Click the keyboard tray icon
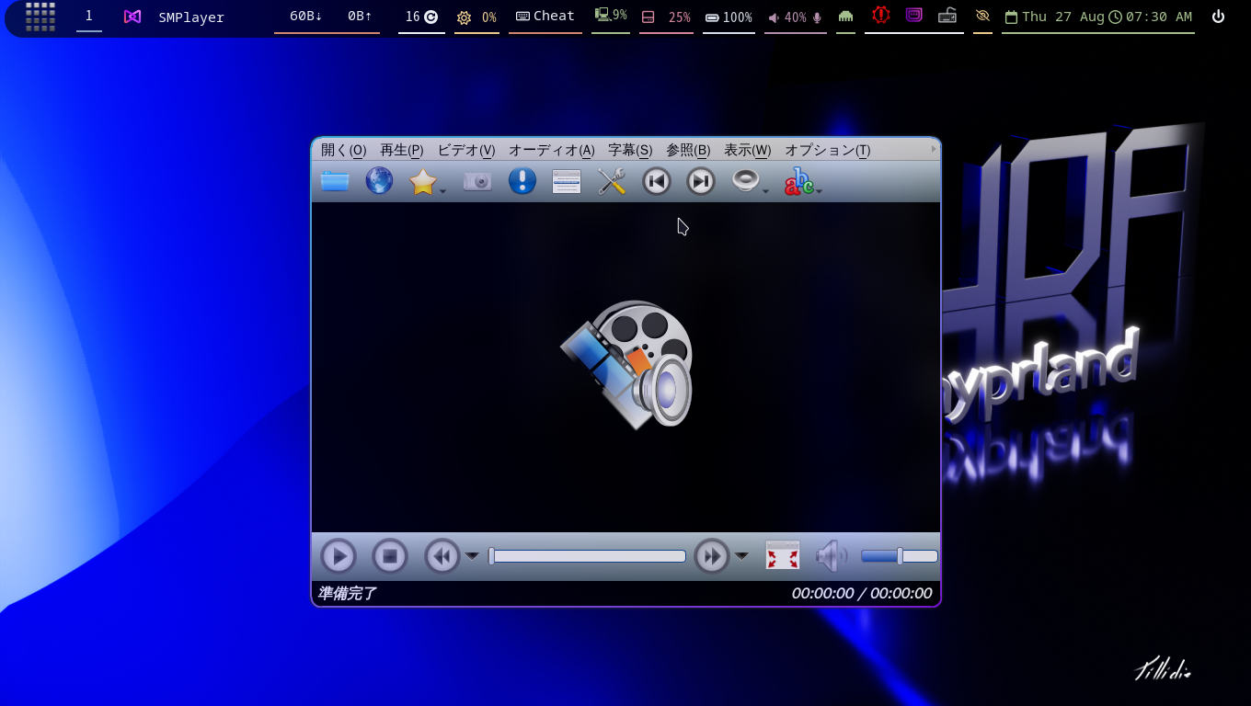 tap(947, 16)
